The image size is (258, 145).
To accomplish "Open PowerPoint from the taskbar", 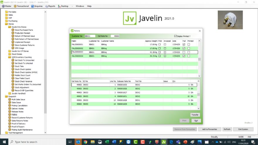I will 185,142.
